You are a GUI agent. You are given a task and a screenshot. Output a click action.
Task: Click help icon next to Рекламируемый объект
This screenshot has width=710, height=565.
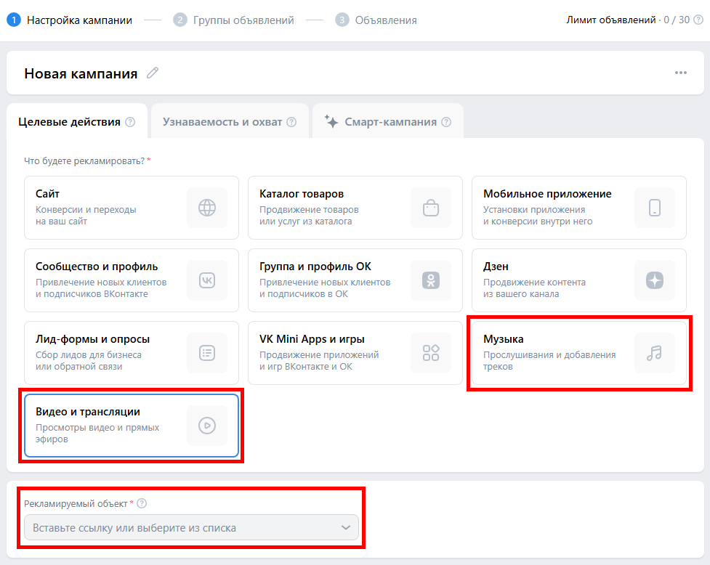tap(142, 503)
